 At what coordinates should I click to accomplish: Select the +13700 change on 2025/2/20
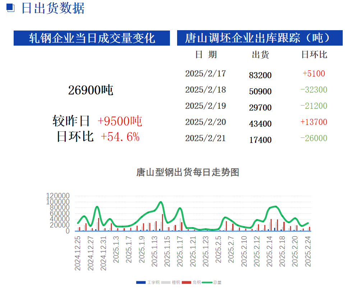click(314, 122)
